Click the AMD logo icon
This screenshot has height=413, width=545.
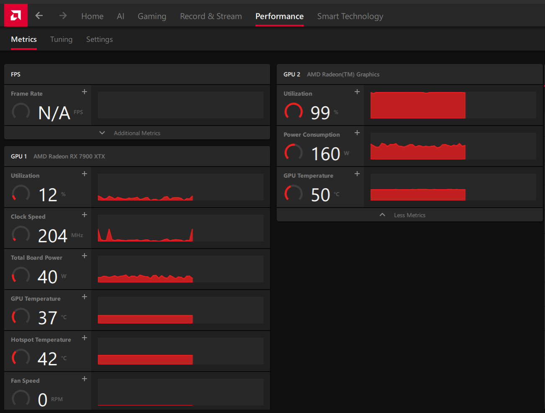(x=16, y=15)
